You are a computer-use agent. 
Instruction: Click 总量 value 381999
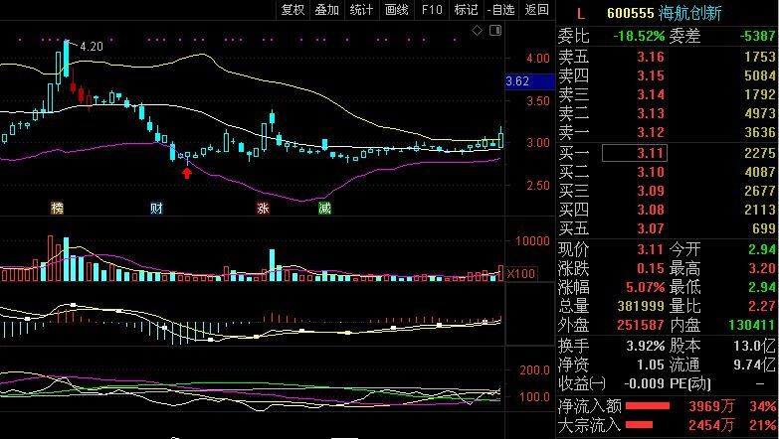point(641,306)
